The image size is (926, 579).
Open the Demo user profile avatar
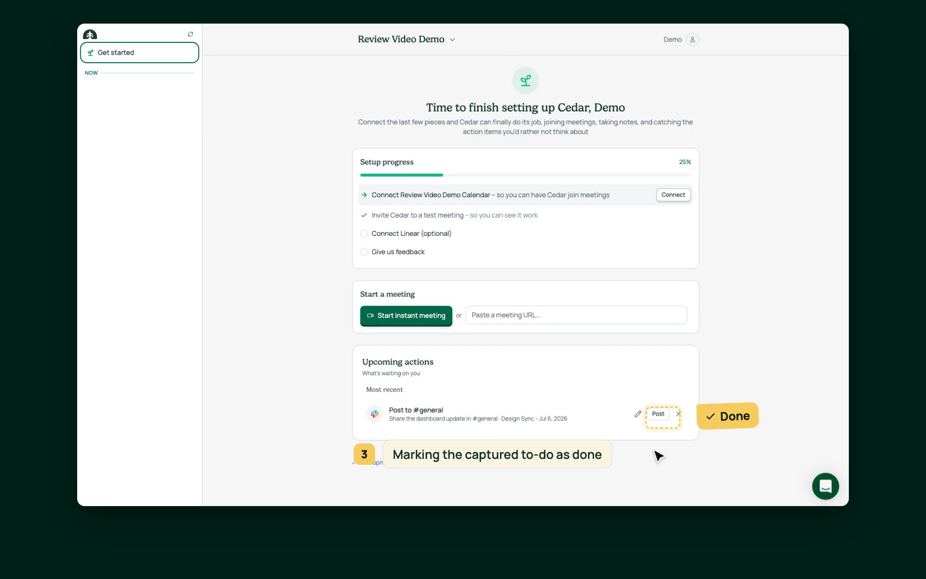point(692,40)
